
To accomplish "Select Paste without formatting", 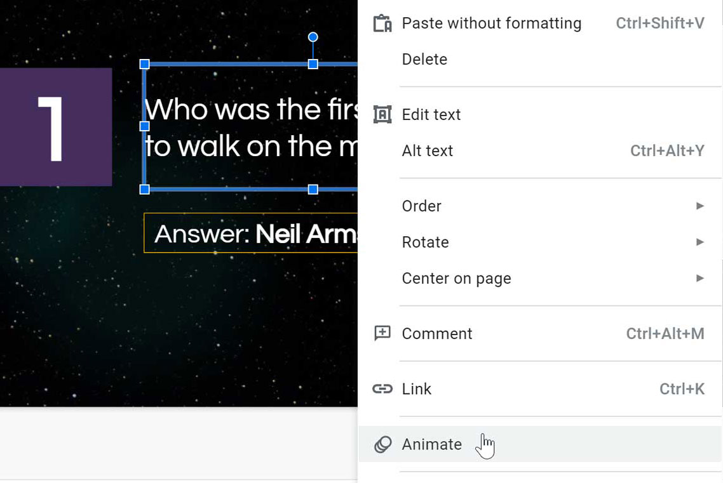I will tap(491, 23).
